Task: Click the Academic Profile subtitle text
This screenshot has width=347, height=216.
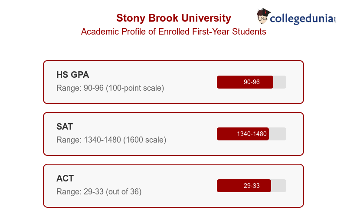Action: pos(173,32)
